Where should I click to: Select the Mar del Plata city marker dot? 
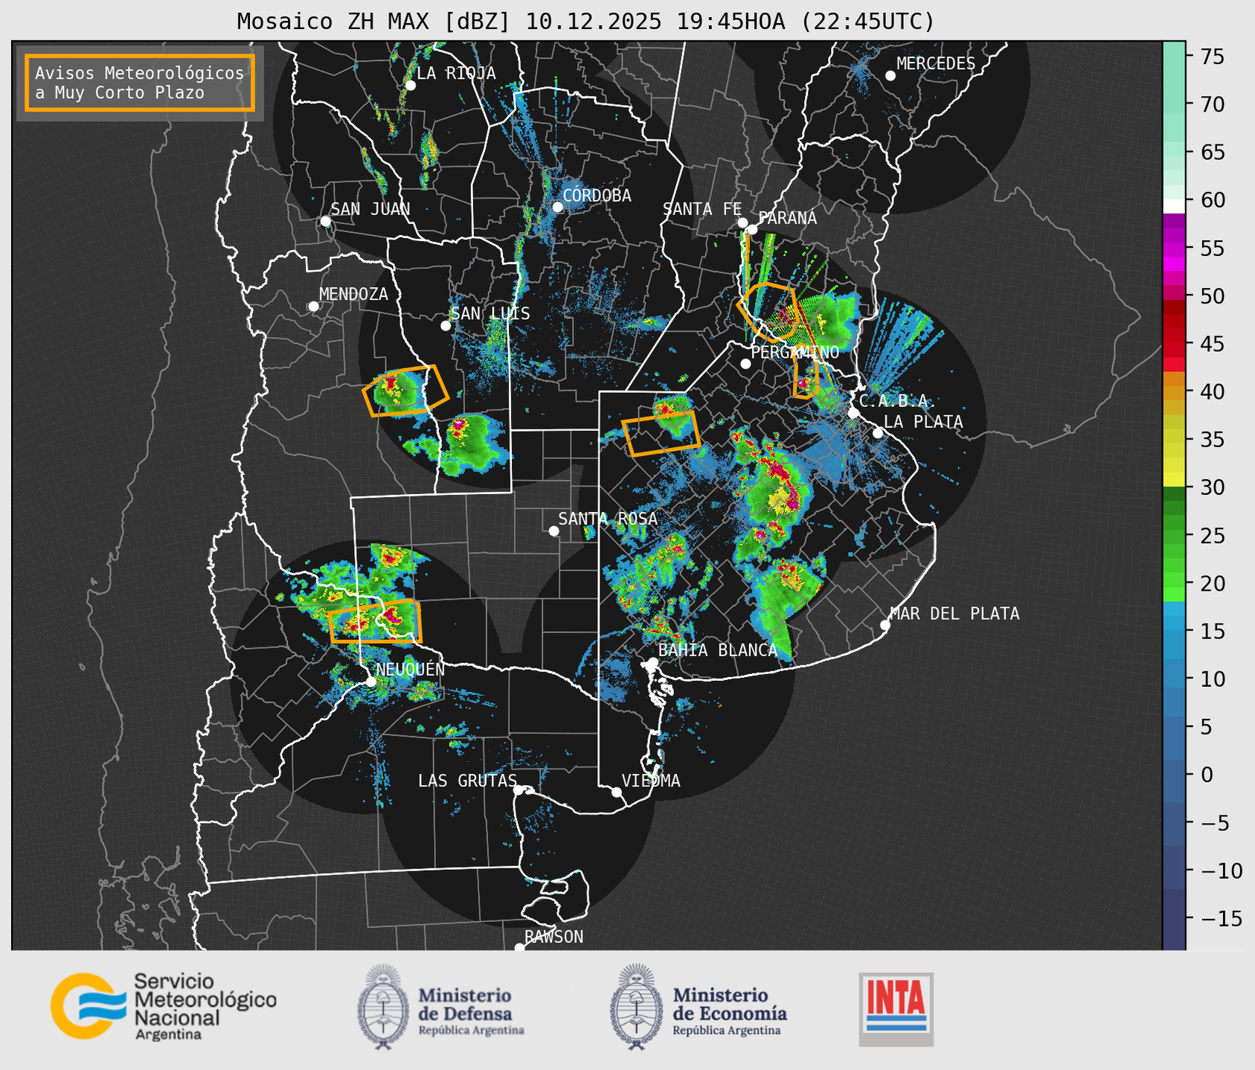pyautogui.click(x=885, y=625)
